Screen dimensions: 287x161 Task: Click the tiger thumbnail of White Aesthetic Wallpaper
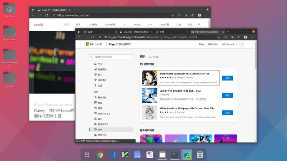coord(150,113)
